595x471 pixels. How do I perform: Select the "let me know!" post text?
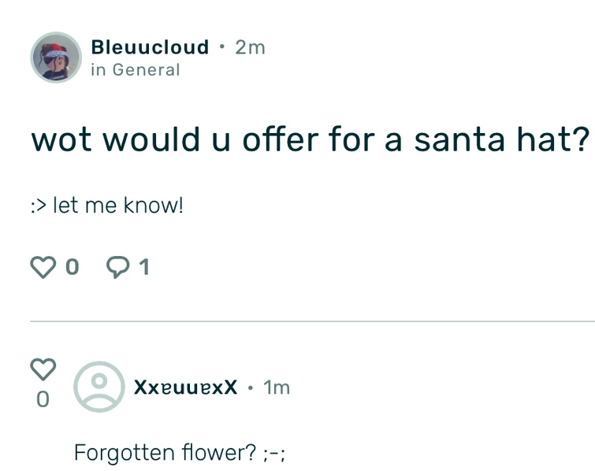pos(118,206)
